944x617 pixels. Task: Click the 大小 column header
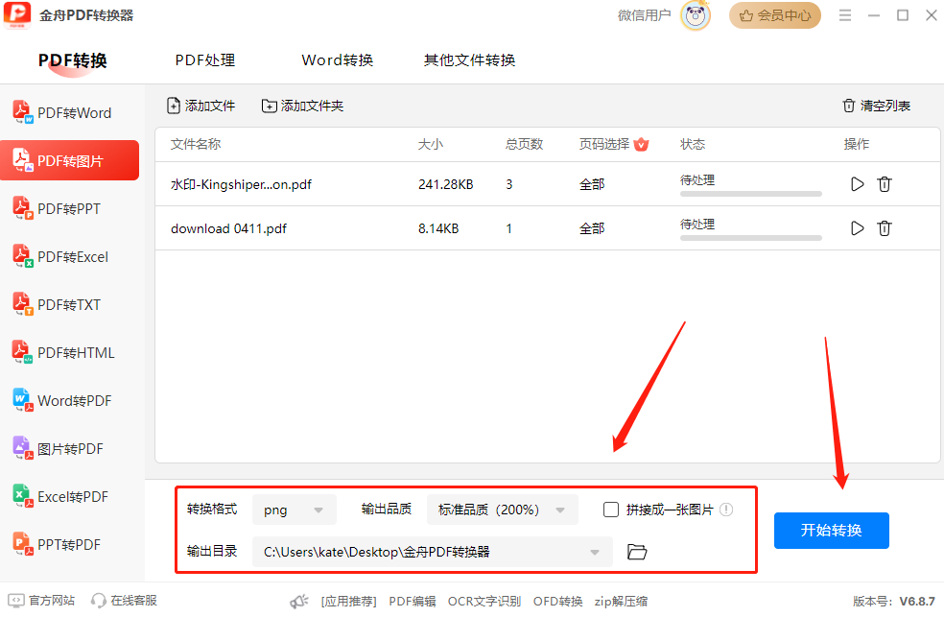click(431, 145)
